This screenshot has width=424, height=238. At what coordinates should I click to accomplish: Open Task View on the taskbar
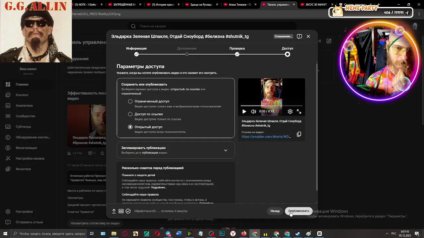coord(92,234)
